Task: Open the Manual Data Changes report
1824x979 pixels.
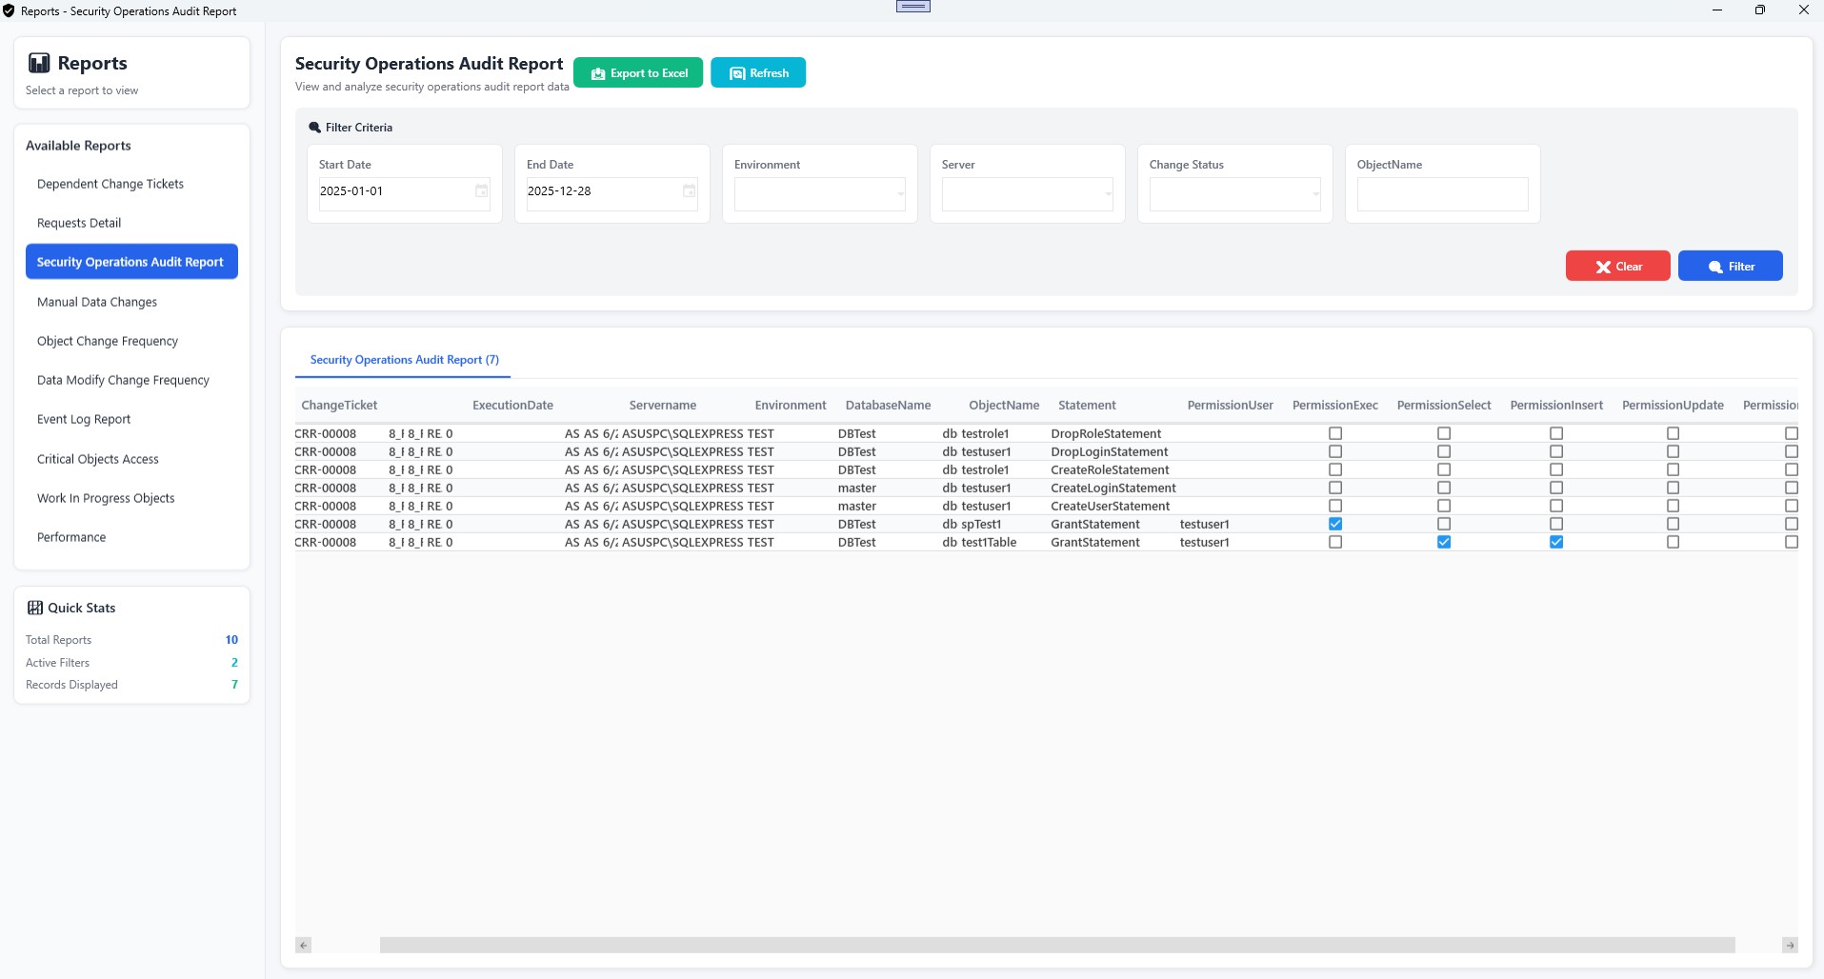Action: coord(97,302)
